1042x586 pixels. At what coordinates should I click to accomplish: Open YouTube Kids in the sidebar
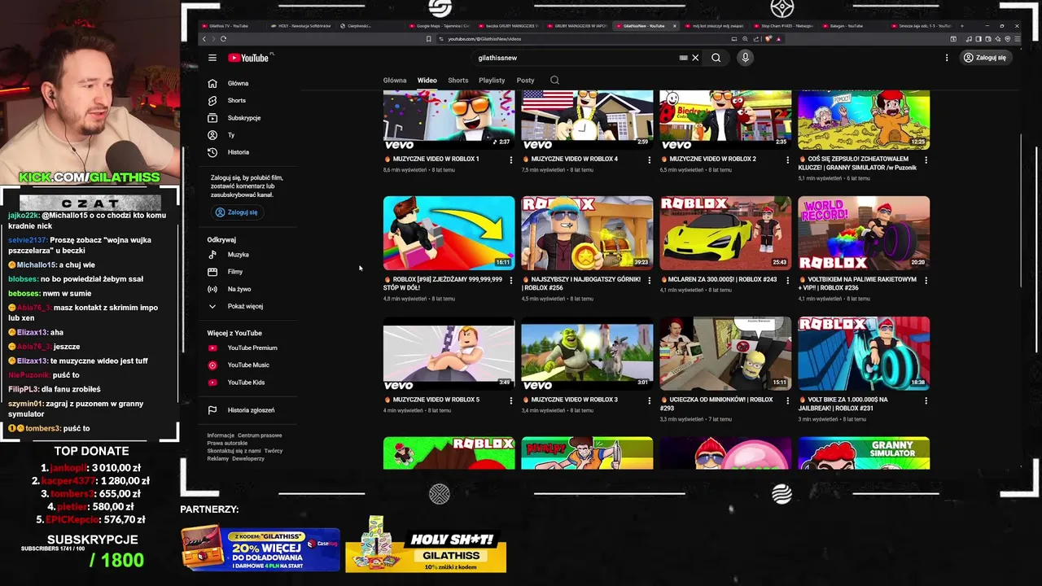tap(245, 383)
